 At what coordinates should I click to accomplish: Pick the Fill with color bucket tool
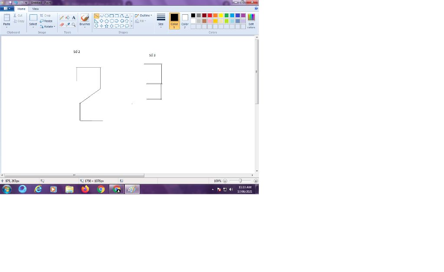[x=68, y=18]
